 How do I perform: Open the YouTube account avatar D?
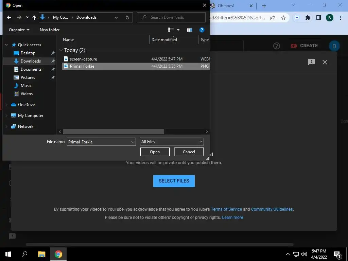coord(334,46)
